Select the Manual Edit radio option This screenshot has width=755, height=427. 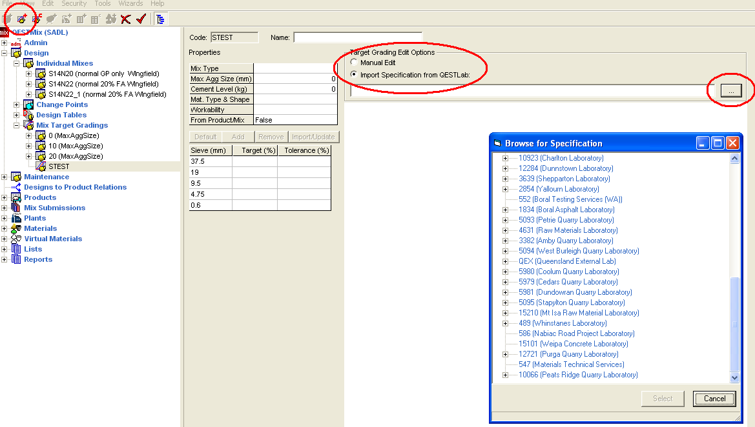click(353, 63)
